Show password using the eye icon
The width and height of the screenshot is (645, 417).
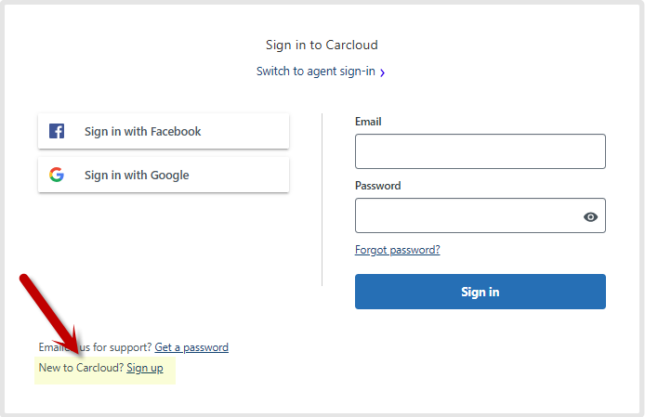click(590, 216)
